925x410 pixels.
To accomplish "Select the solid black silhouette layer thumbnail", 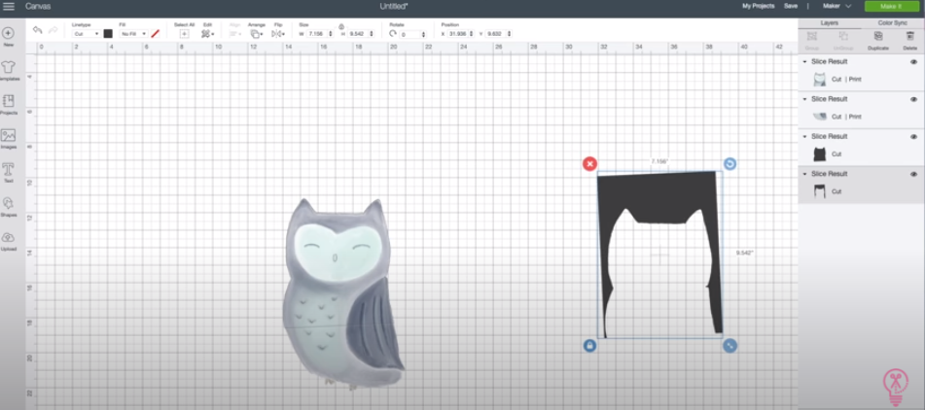I will point(819,154).
